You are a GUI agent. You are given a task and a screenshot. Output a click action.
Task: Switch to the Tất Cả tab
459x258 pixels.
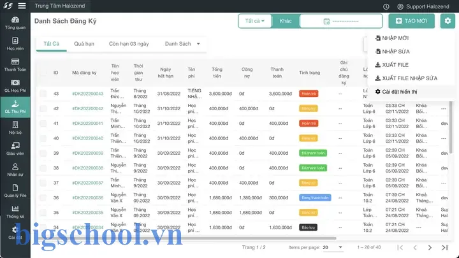click(51, 44)
